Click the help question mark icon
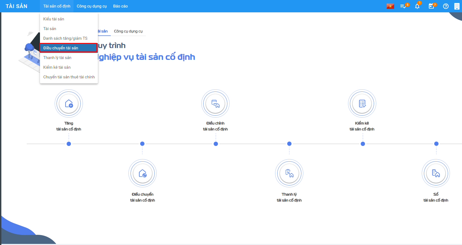The height and width of the screenshot is (245, 462). [x=446, y=6]
